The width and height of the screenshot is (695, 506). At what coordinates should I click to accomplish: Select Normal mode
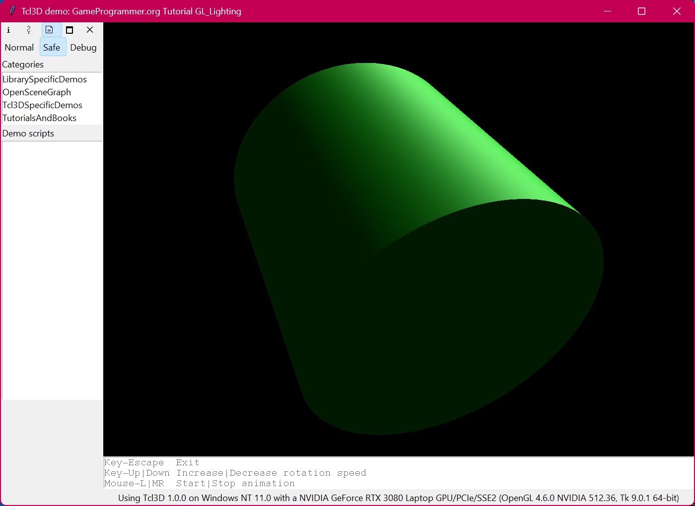19,48
